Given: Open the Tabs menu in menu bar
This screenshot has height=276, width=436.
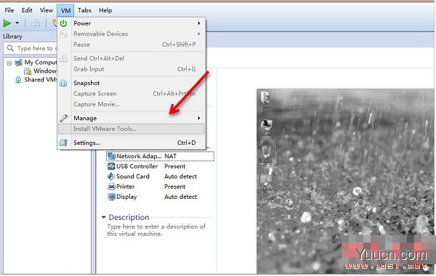Looking at the screenshot, I should click(84, 10).
